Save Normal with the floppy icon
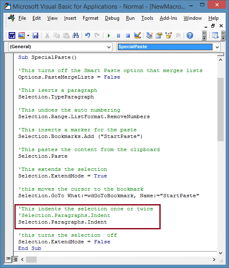The image size is (229, 268). click(x=35, y=35)
